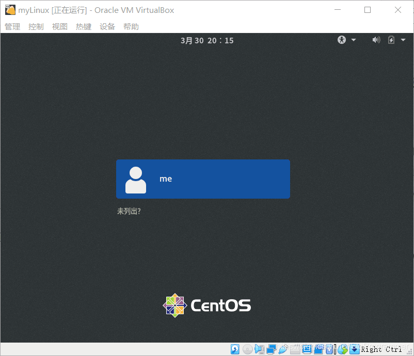The image size is (414, 356).
Task: Open the 帮助 menu
Action: [x=131, y=26]
